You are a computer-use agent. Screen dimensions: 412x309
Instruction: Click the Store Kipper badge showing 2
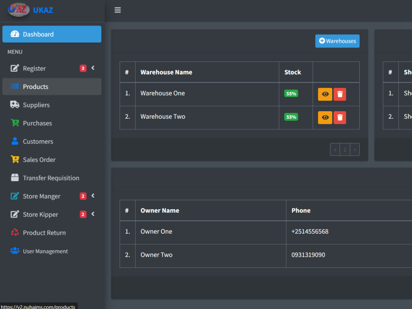[x=83, y=214]
